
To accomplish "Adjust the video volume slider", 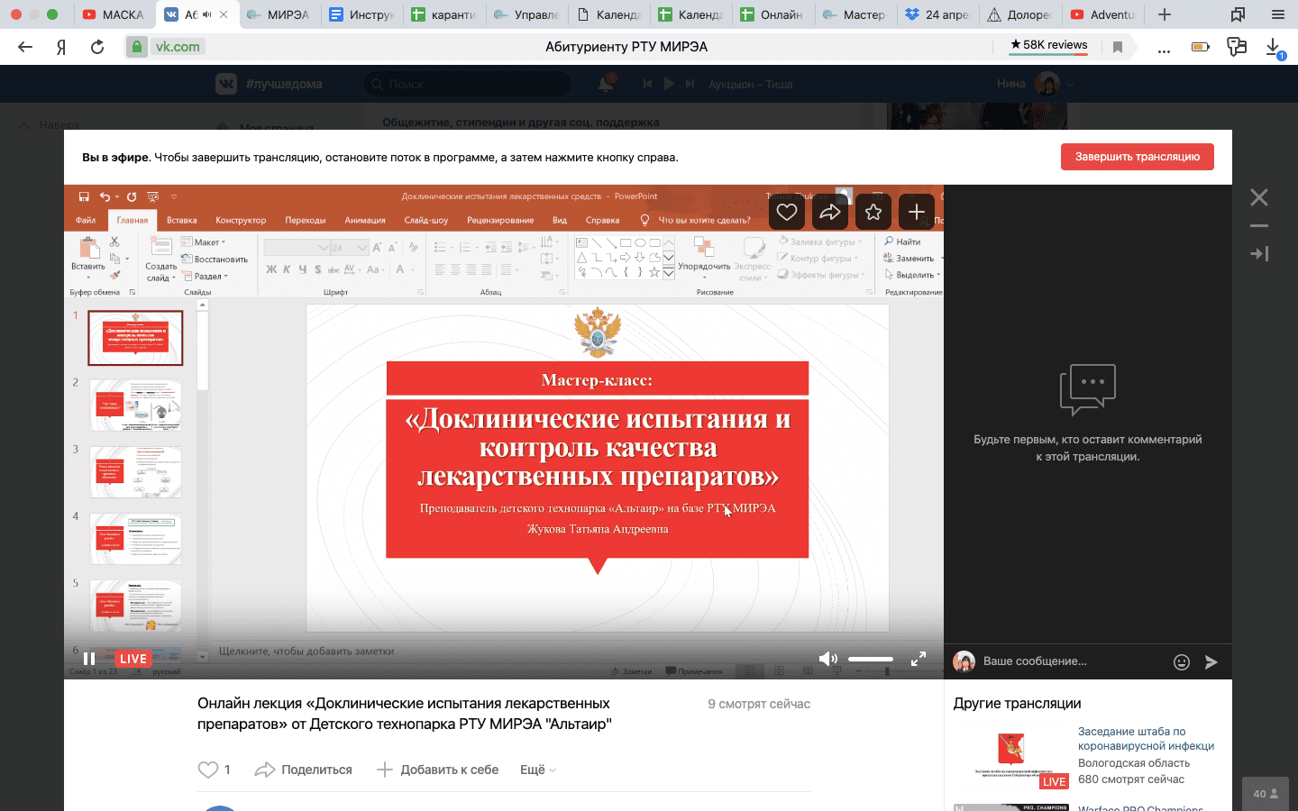I will [871, 659].
